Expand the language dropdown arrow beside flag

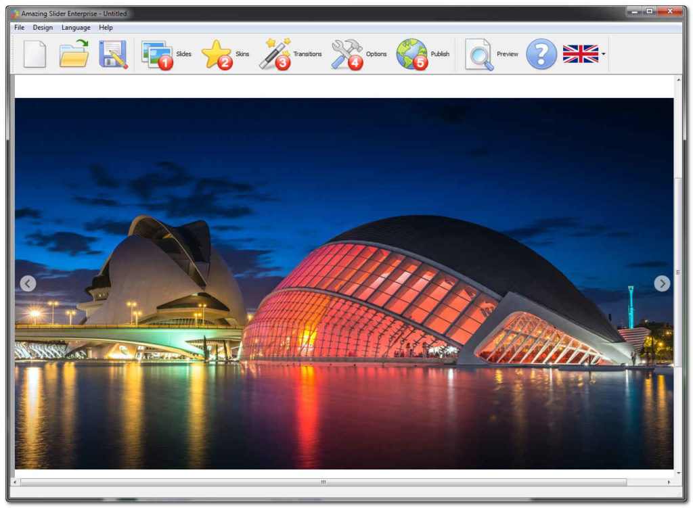tap(603, 54)
